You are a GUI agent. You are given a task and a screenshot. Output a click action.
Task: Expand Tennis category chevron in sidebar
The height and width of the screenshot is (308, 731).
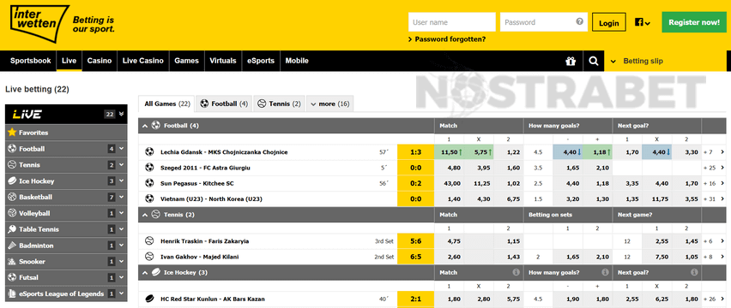click(x=121, y=165)
